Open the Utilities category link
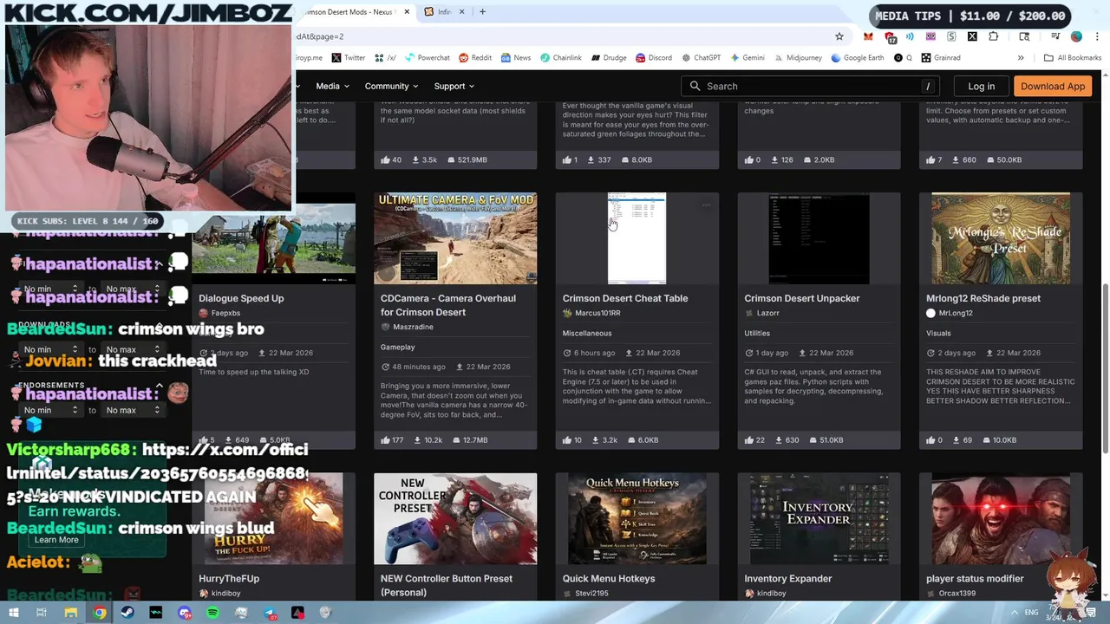 pos(757,333)
